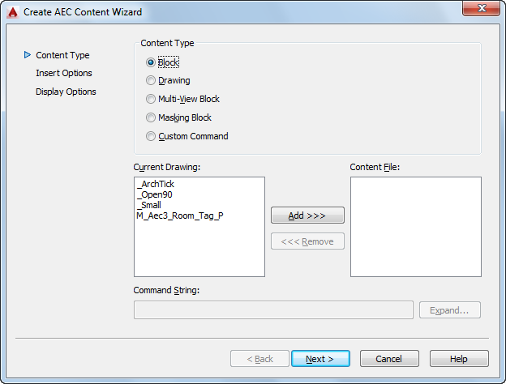506x384 pixels.
Task: Click the Next > button
Action: [x=321, y=359]
